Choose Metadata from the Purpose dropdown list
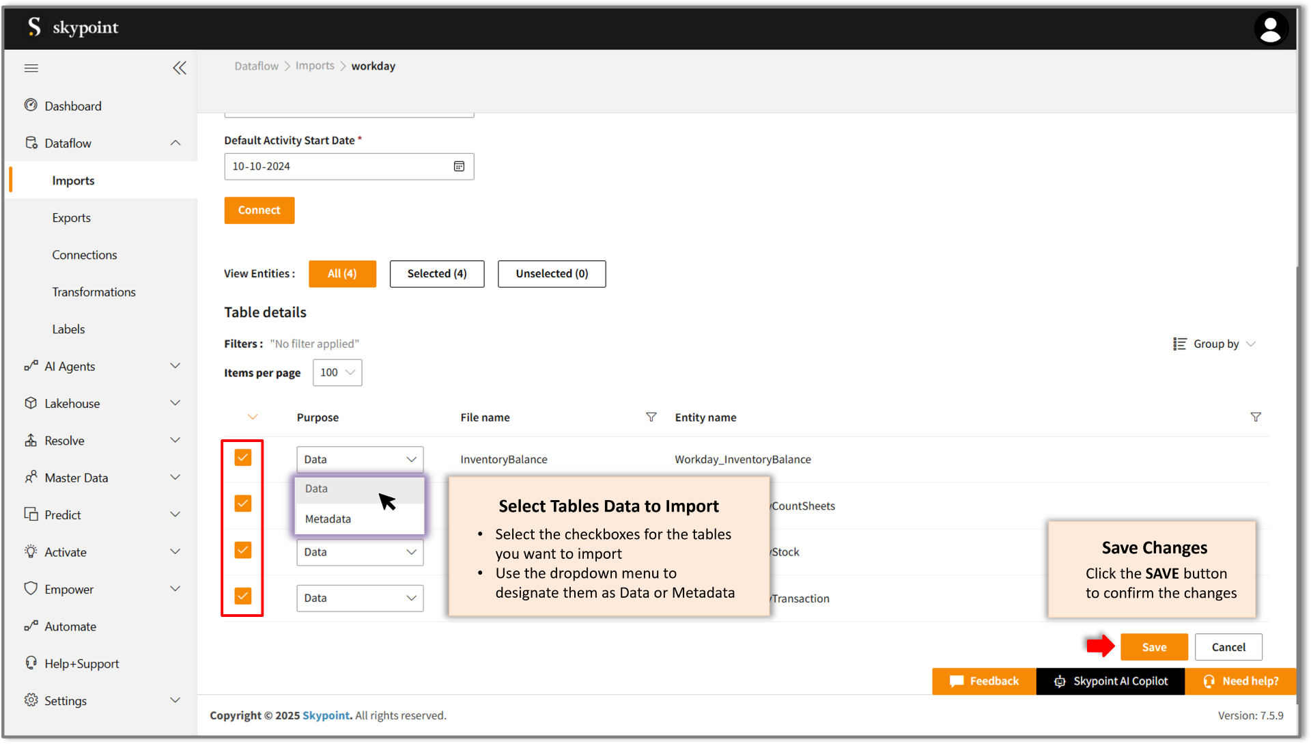 (328, 519)
